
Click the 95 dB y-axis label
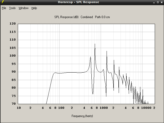[x=14, y=64]
